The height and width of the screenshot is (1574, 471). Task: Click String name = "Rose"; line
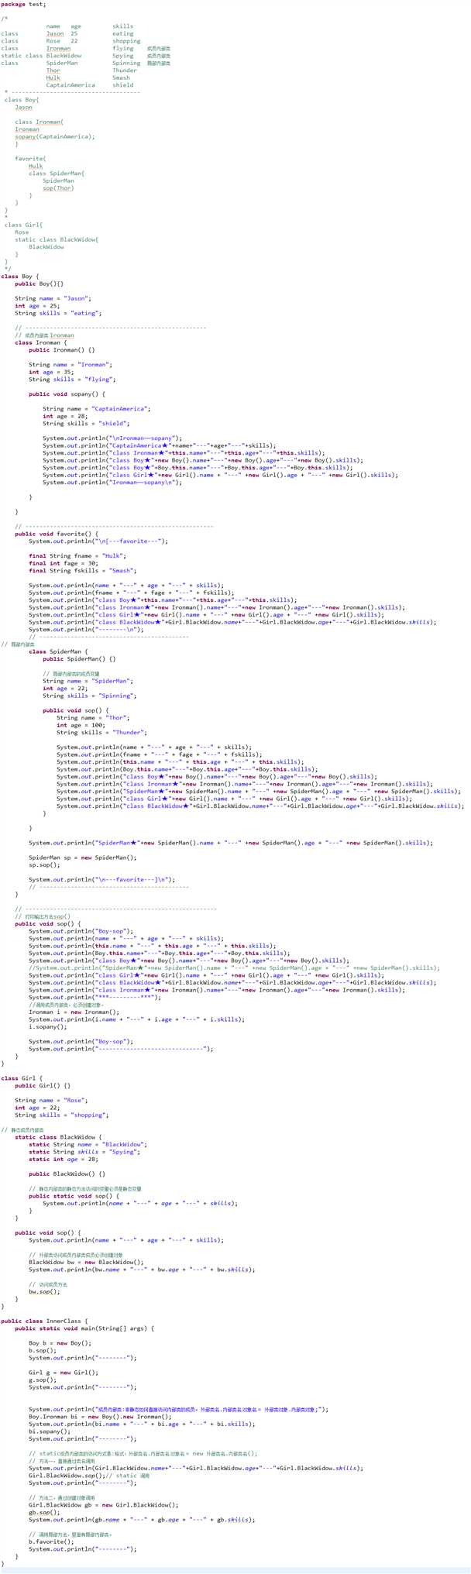pos(51,1100)
